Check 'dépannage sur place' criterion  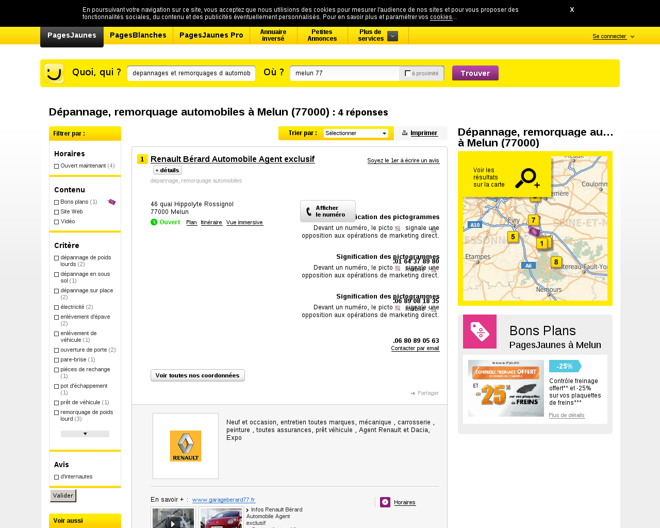pos(57,291)
